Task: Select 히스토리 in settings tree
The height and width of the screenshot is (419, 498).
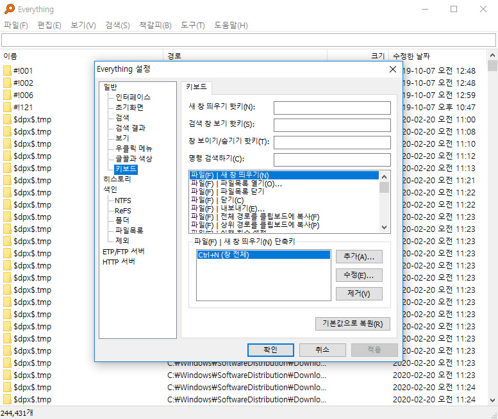Action: pos(117,179)
